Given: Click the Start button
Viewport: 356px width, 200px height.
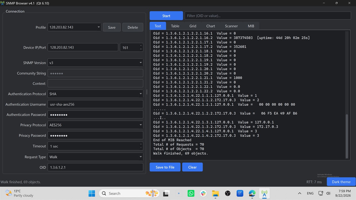Looking at the screenshot, I should 166,16.
